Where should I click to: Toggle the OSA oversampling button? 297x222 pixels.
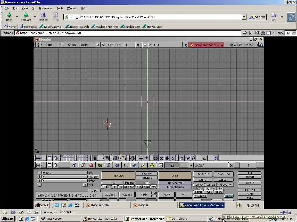point(112,183)
